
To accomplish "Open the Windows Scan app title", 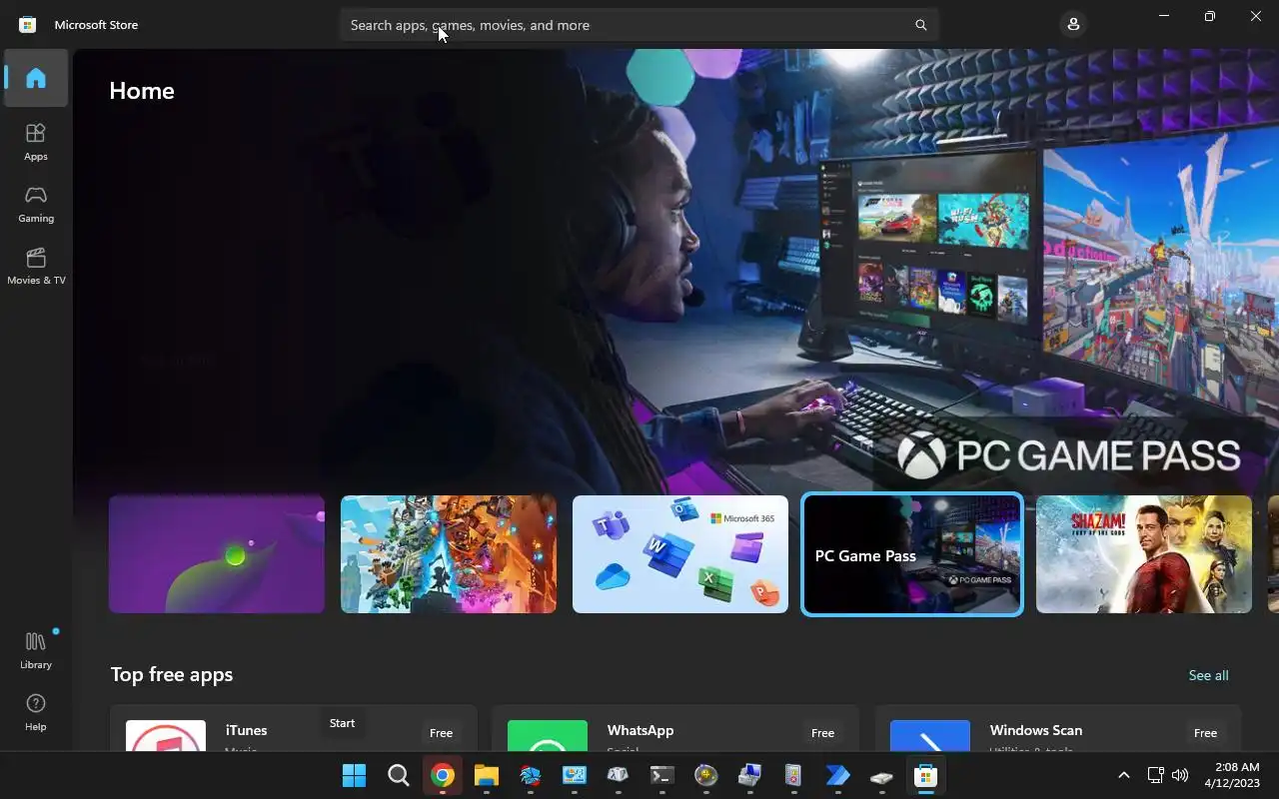I will click(1036, 730).
